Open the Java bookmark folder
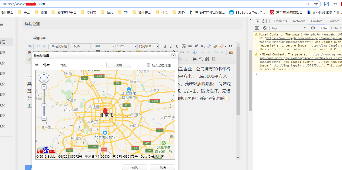This screenshot has height=170, width=342. point(107,12)
